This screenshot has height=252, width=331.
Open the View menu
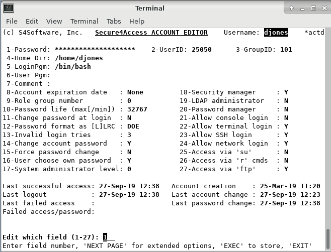[54, 21]
